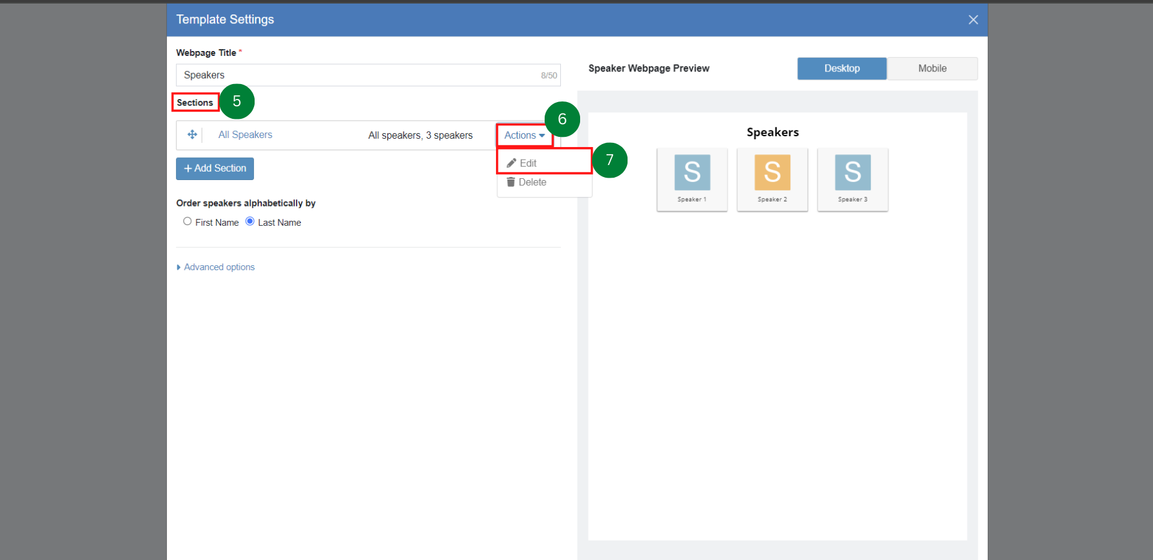Click the Speaker 1 avatar icon

(692, 172)
